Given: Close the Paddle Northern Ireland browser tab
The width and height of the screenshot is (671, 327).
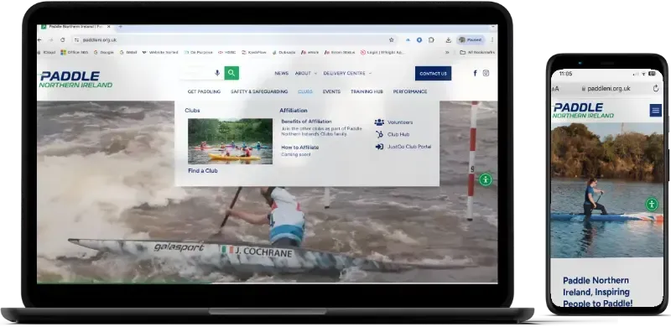Looking at the screenshot, I should 109,27.
